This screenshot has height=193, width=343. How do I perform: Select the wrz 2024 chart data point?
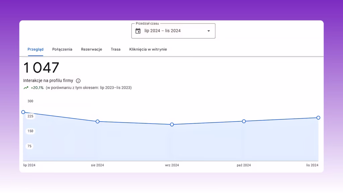pyautogui.click(x=172, y=125)
